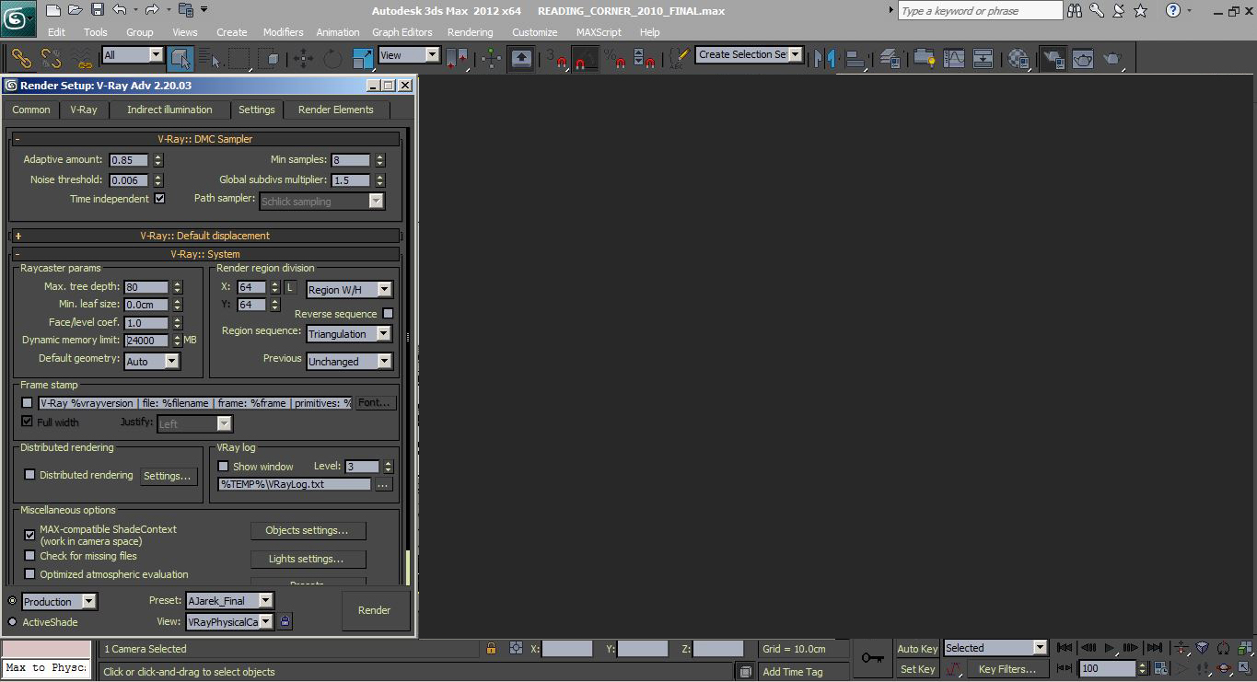Activate Select and Rotate tool
Viewport: 1257px width, 682px height.
pos(332,59)
